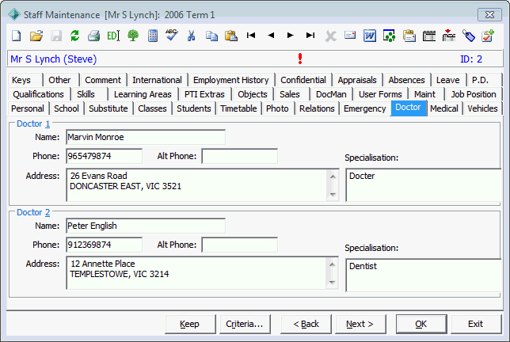This screenshot has height=342, width=510.
Task: Click the Keep button
Action: [189, 324]
